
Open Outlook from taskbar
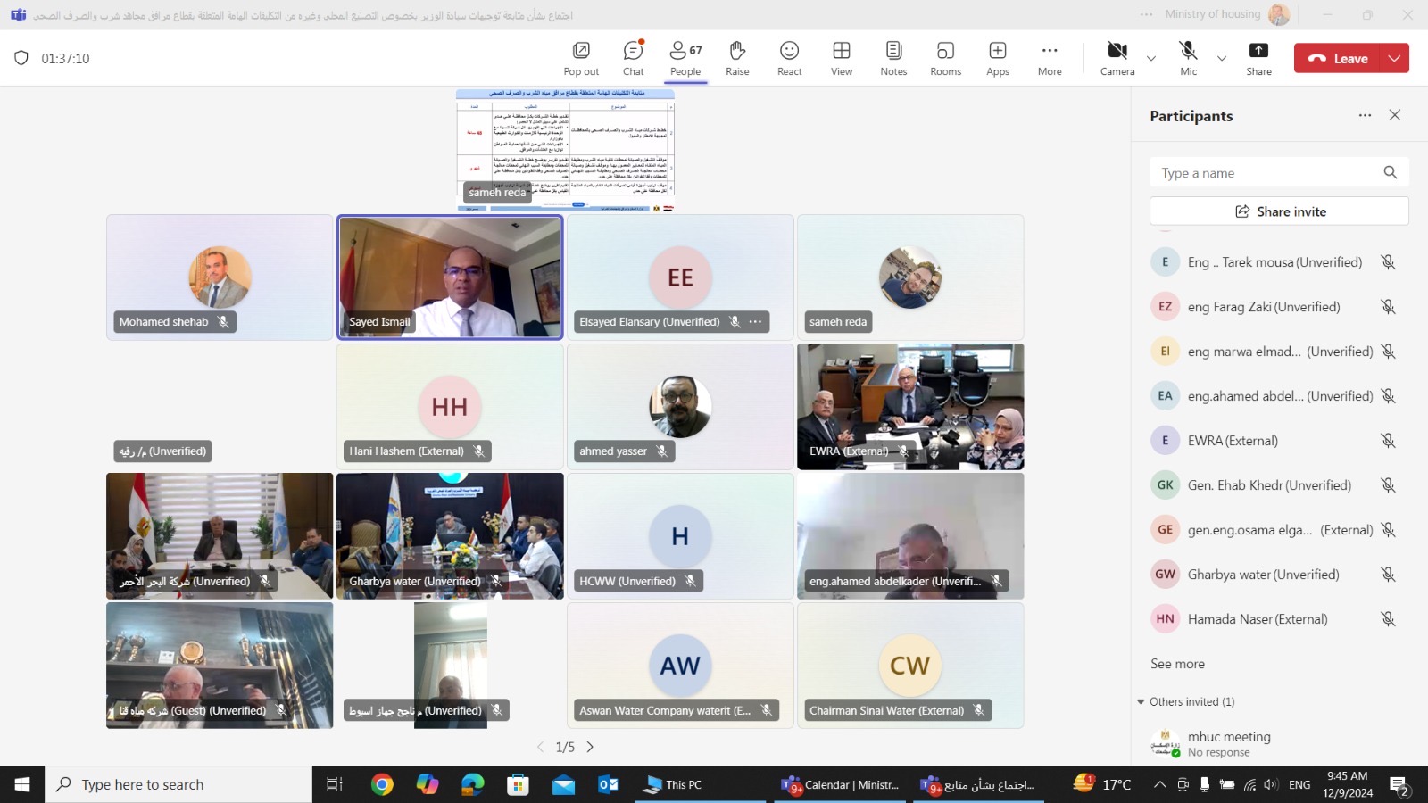click(x=609, y=784)
